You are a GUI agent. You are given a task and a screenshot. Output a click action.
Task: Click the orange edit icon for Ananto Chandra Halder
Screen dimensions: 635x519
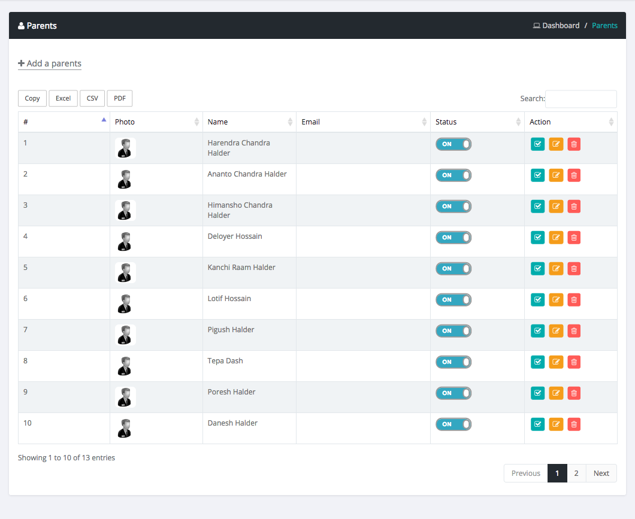556,175
